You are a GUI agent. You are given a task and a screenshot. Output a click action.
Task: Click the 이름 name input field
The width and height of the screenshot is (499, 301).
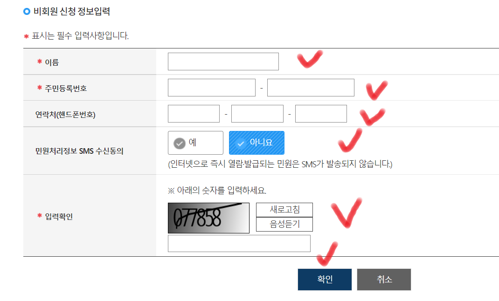pyautogui.click(x=223, y=62)
